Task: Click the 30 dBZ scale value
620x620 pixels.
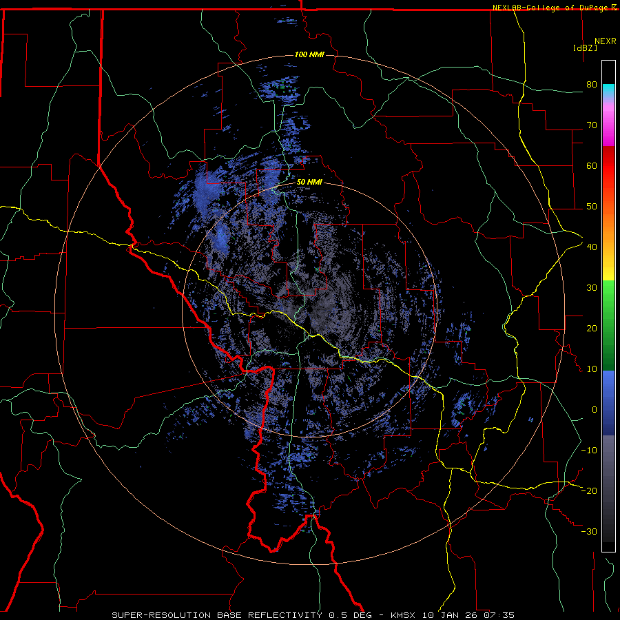Action: (x=592, y=288)
